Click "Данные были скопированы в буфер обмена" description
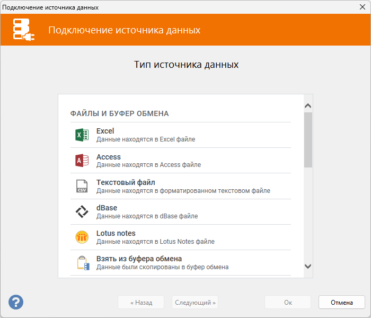The height and width of the screenshot is (318, 371). pyautogui.click(x=162, y=267)
